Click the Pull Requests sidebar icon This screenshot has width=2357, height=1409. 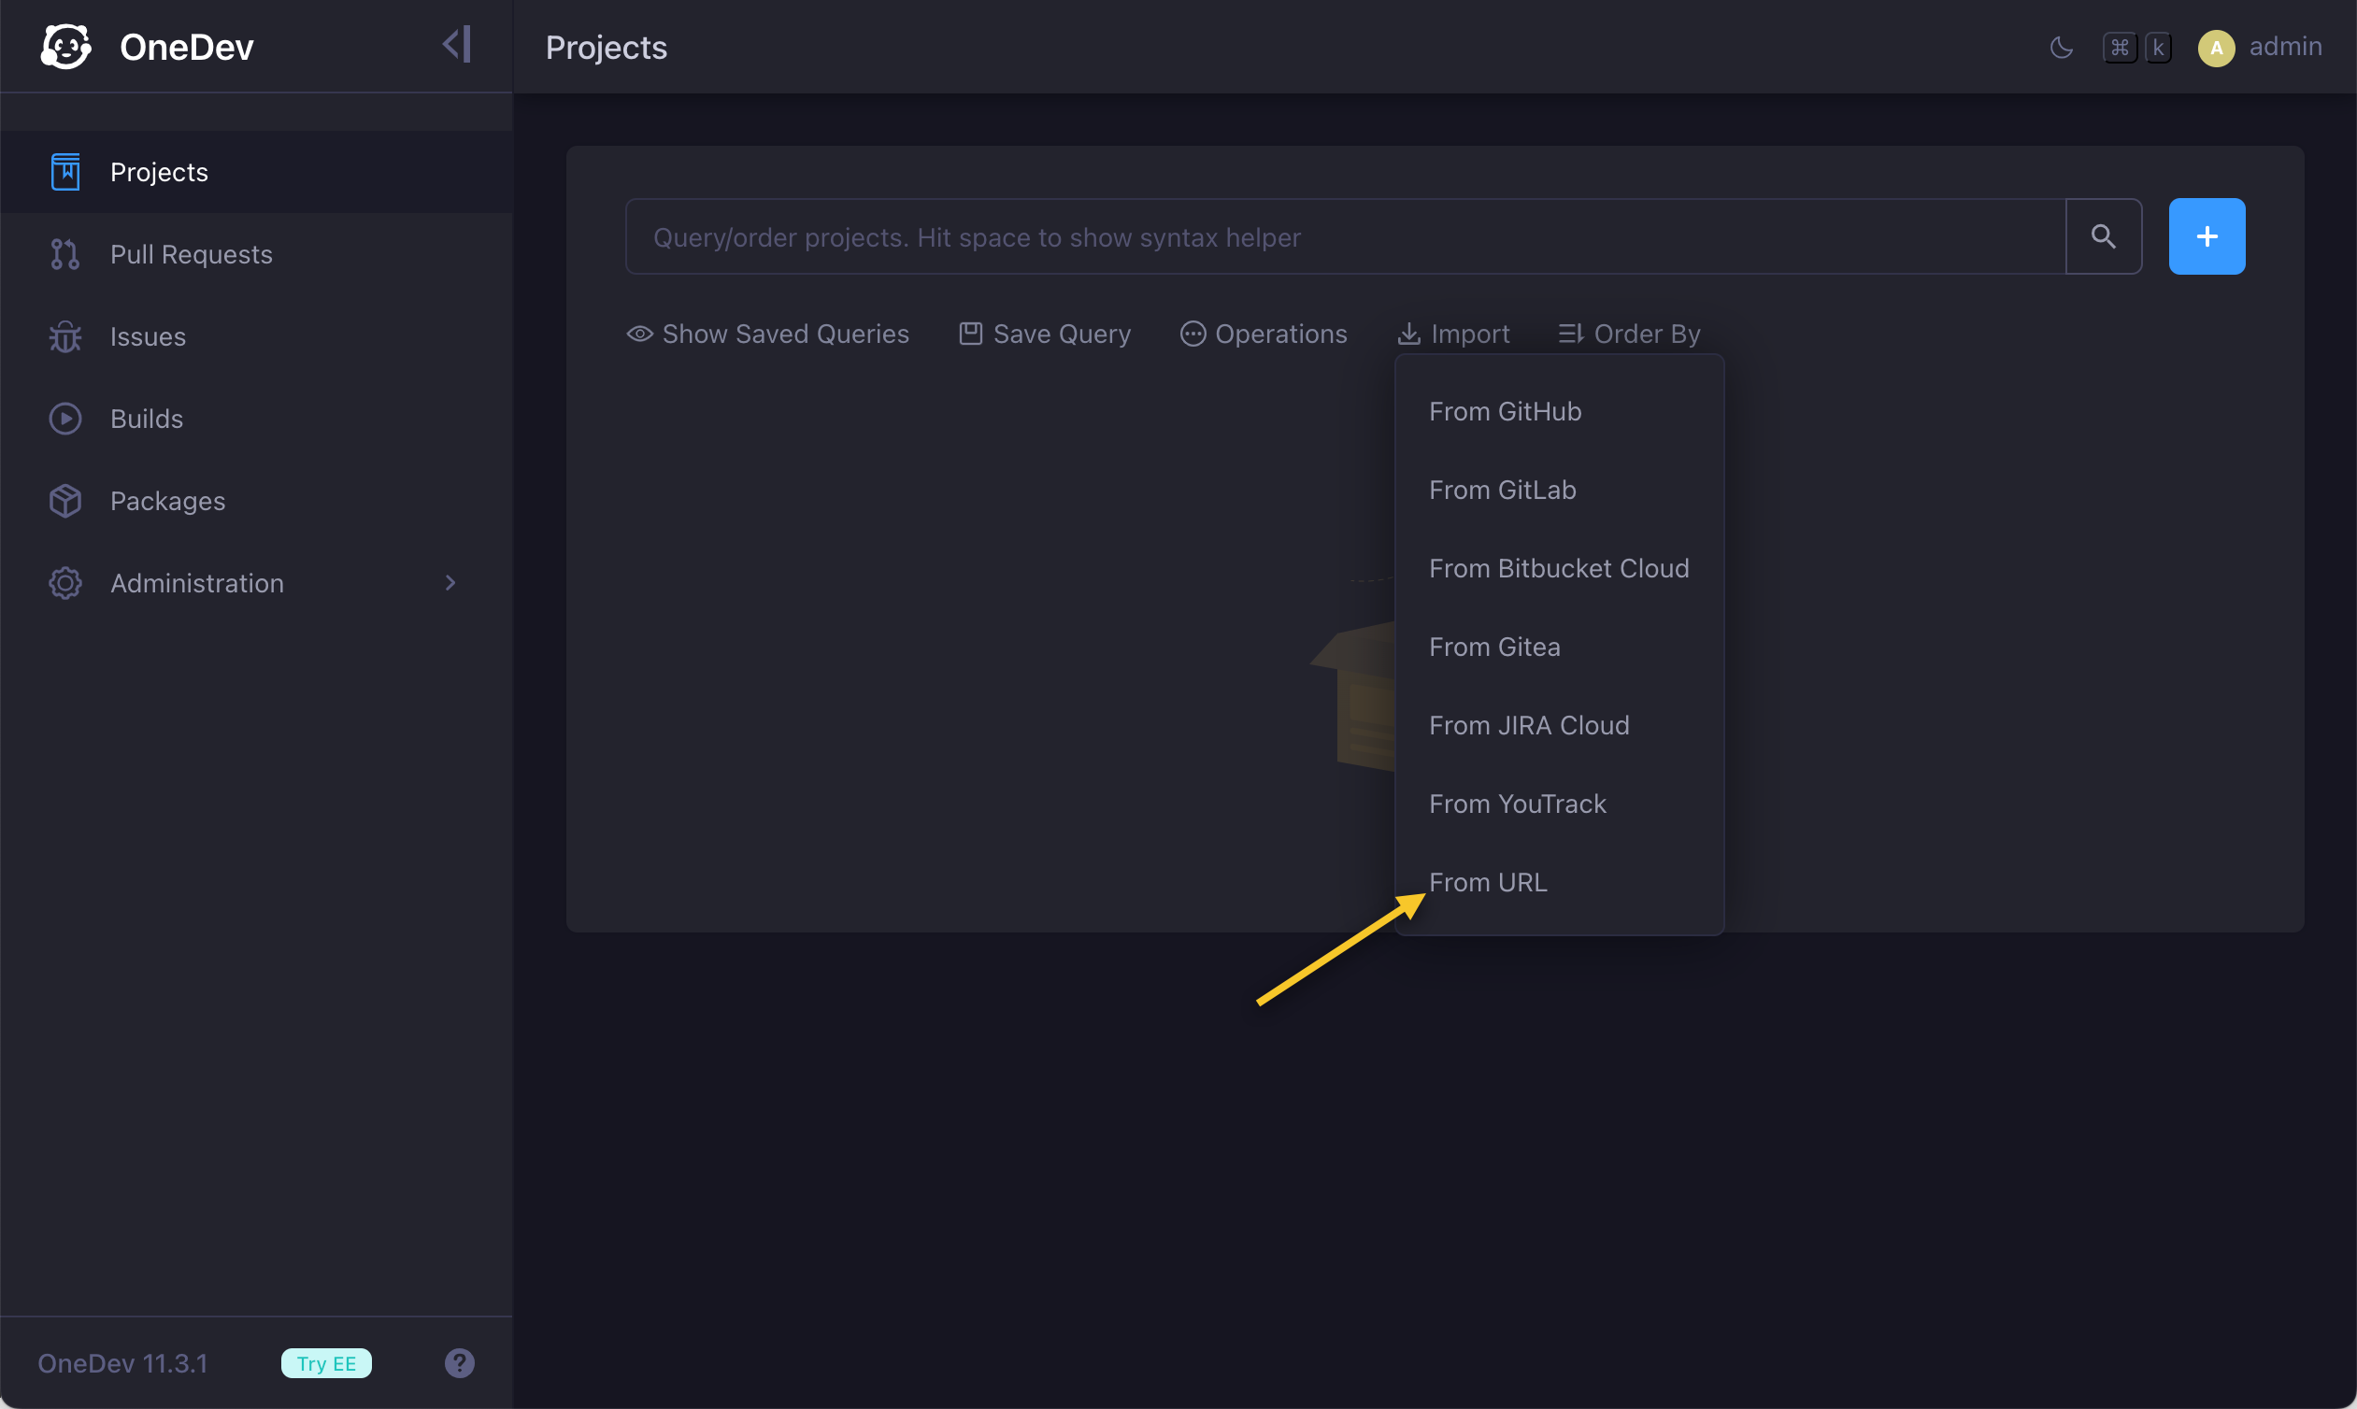[64, 254]
